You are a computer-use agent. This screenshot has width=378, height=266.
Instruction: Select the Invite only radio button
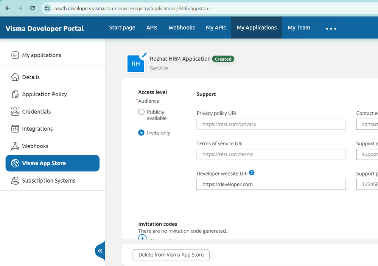[x=141, y=133]
